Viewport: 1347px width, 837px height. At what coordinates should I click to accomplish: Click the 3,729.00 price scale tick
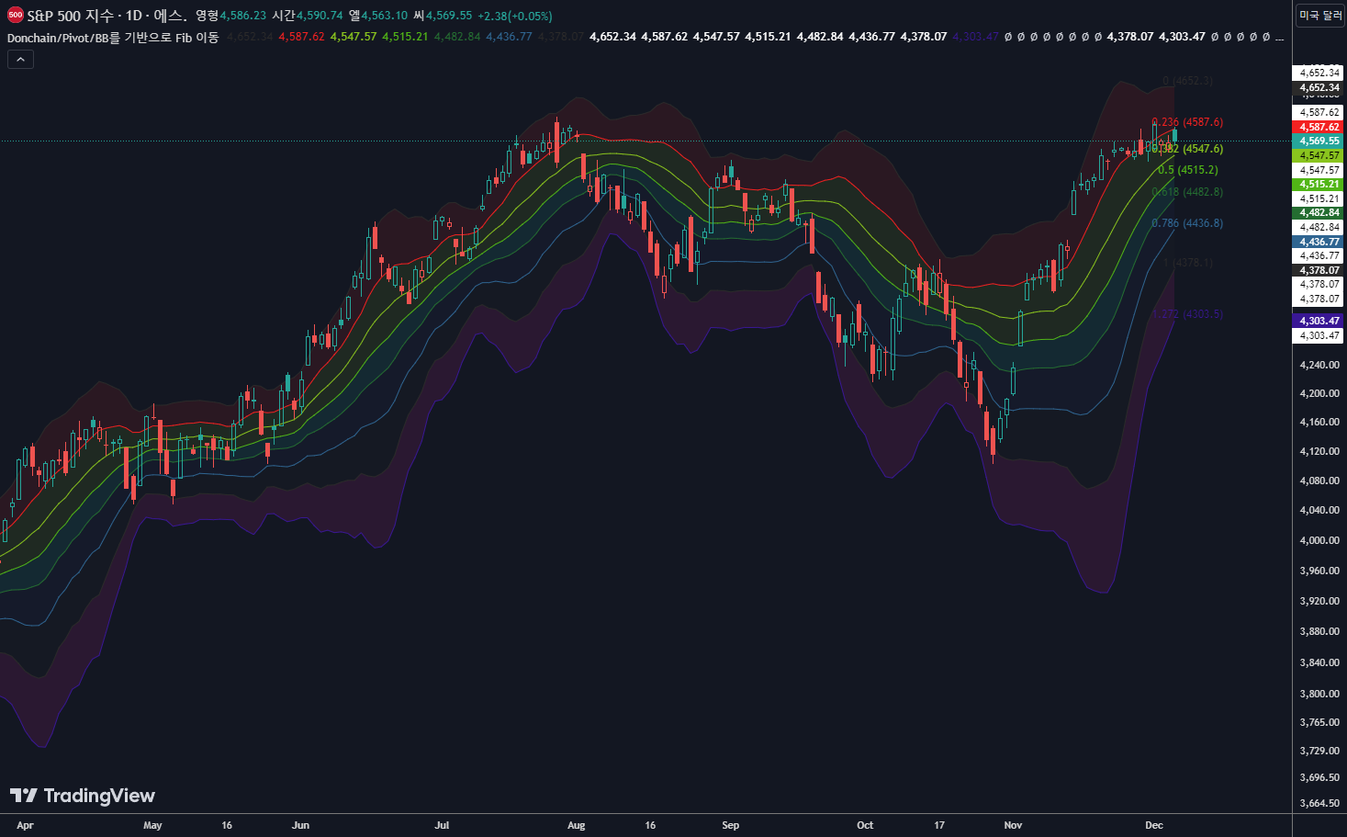click(x=1319, y=751)
